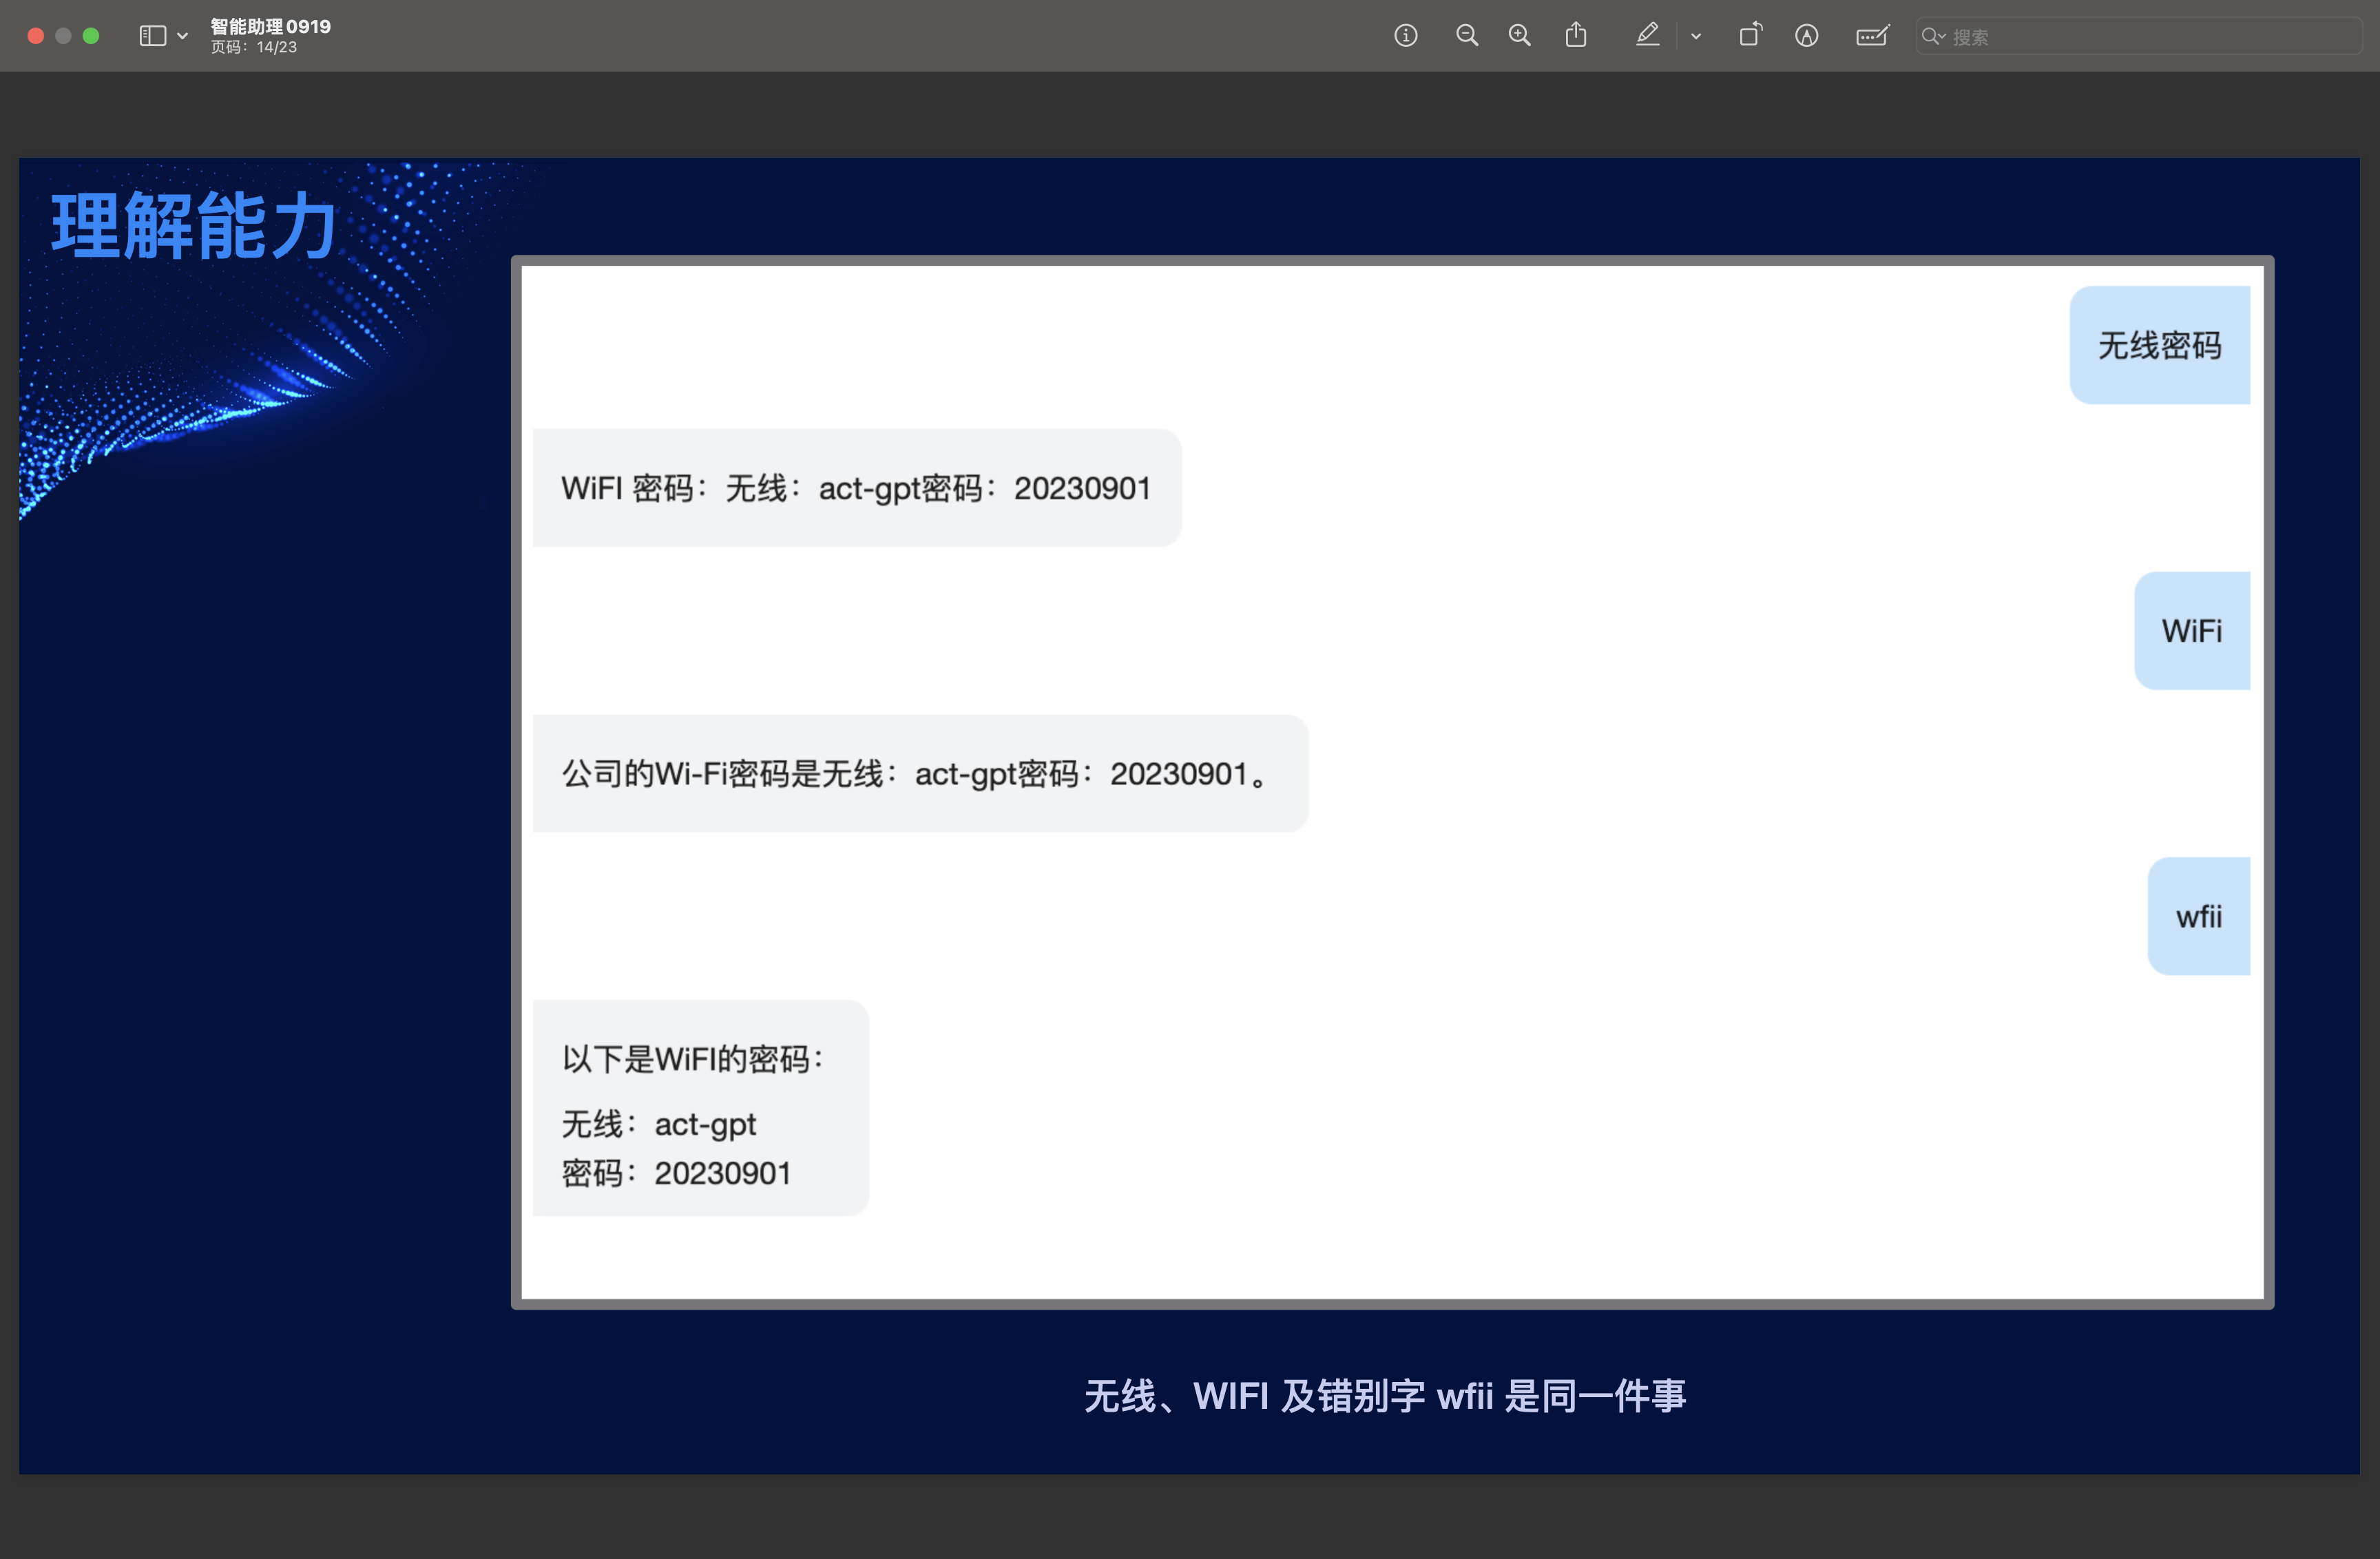Click the zoom out magnifier icon
This screenshot has width=2380, height=1559.
coord(1466,36)
